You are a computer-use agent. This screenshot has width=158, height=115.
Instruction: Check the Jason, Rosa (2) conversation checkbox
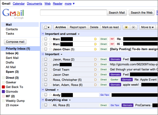coord(46,59)
